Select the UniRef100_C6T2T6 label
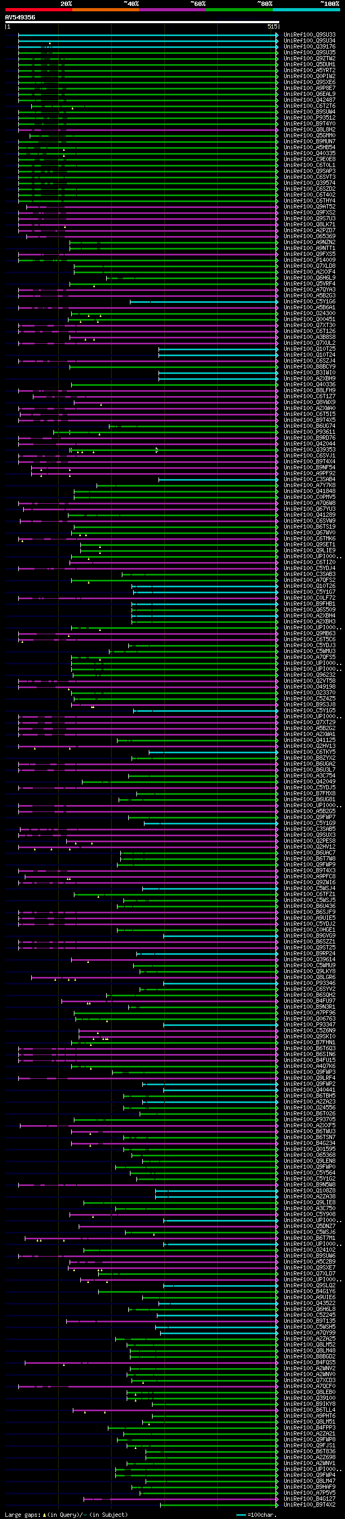Screen dimensions: 345x1519 309,106
